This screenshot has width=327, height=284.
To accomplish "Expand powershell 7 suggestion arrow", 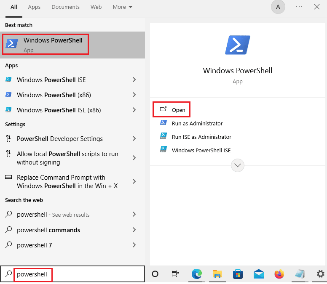I will [x=134, y=245].
